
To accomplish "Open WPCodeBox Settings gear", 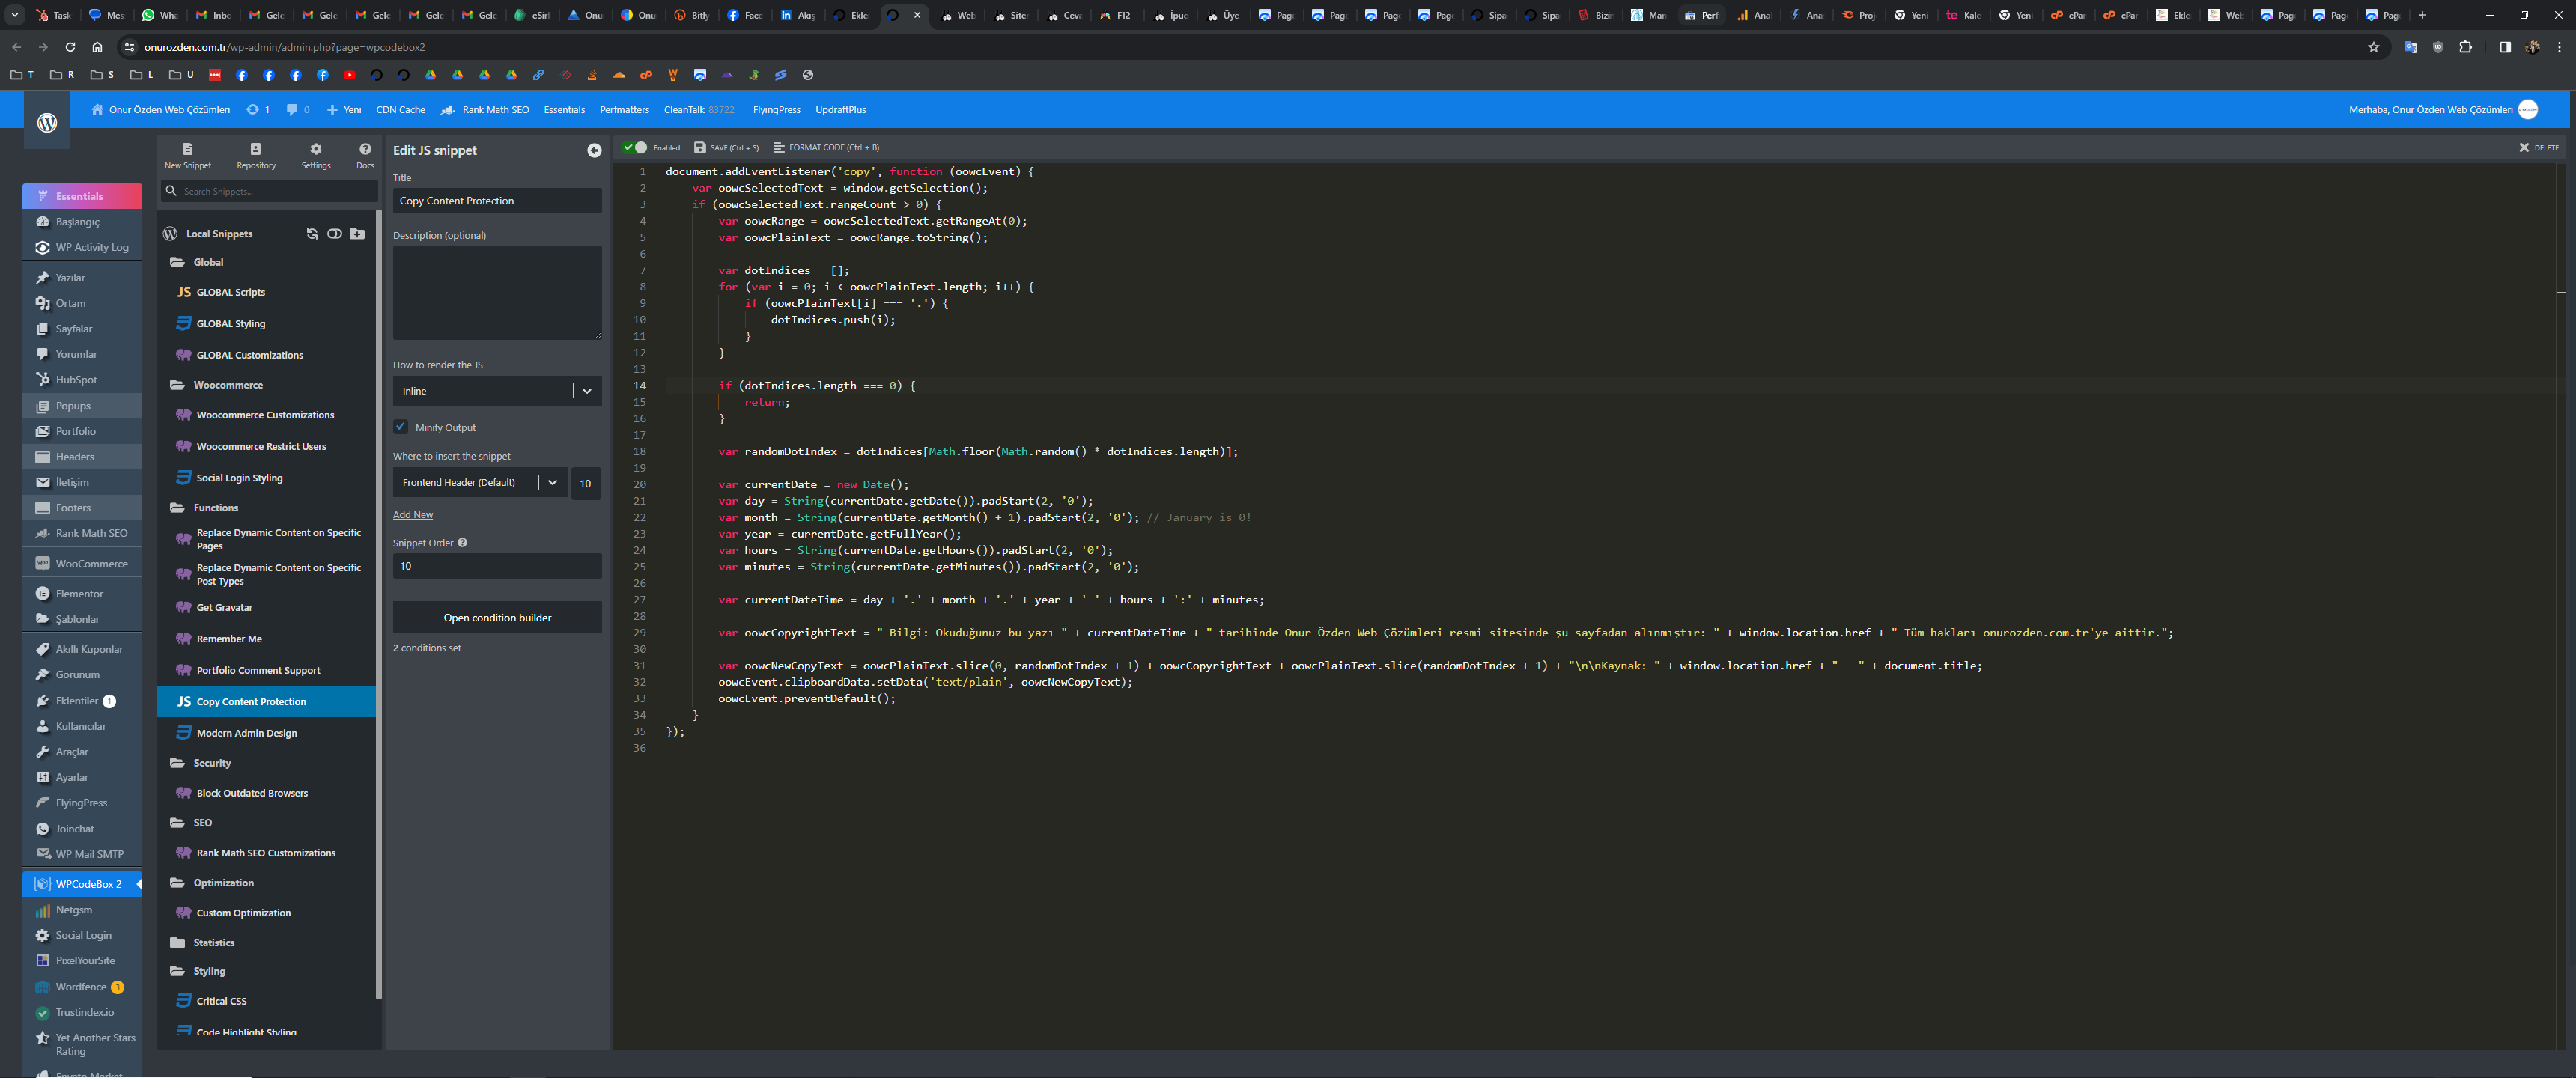I will (x=316, y=156).
